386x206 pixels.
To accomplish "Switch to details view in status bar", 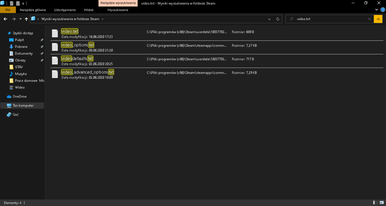I will tap(376, 202).
